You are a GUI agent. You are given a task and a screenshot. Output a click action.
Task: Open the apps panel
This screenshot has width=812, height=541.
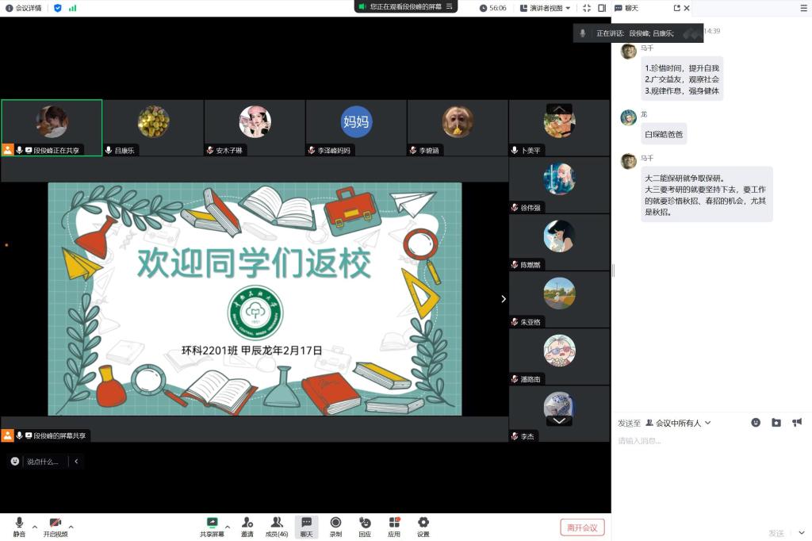tap(394, 525)
